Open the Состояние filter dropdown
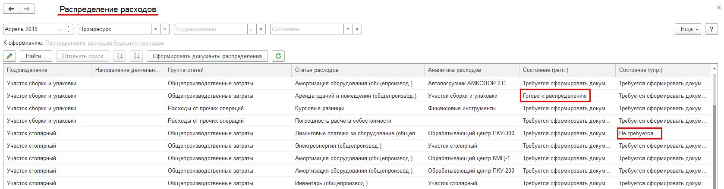 [348, 29]
